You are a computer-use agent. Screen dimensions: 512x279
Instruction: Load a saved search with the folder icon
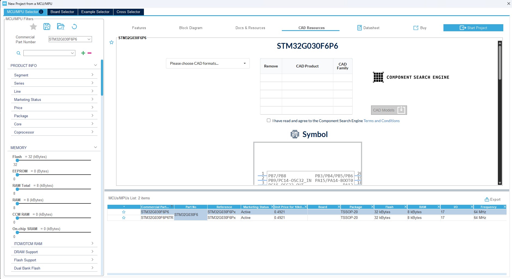[61, 26]
